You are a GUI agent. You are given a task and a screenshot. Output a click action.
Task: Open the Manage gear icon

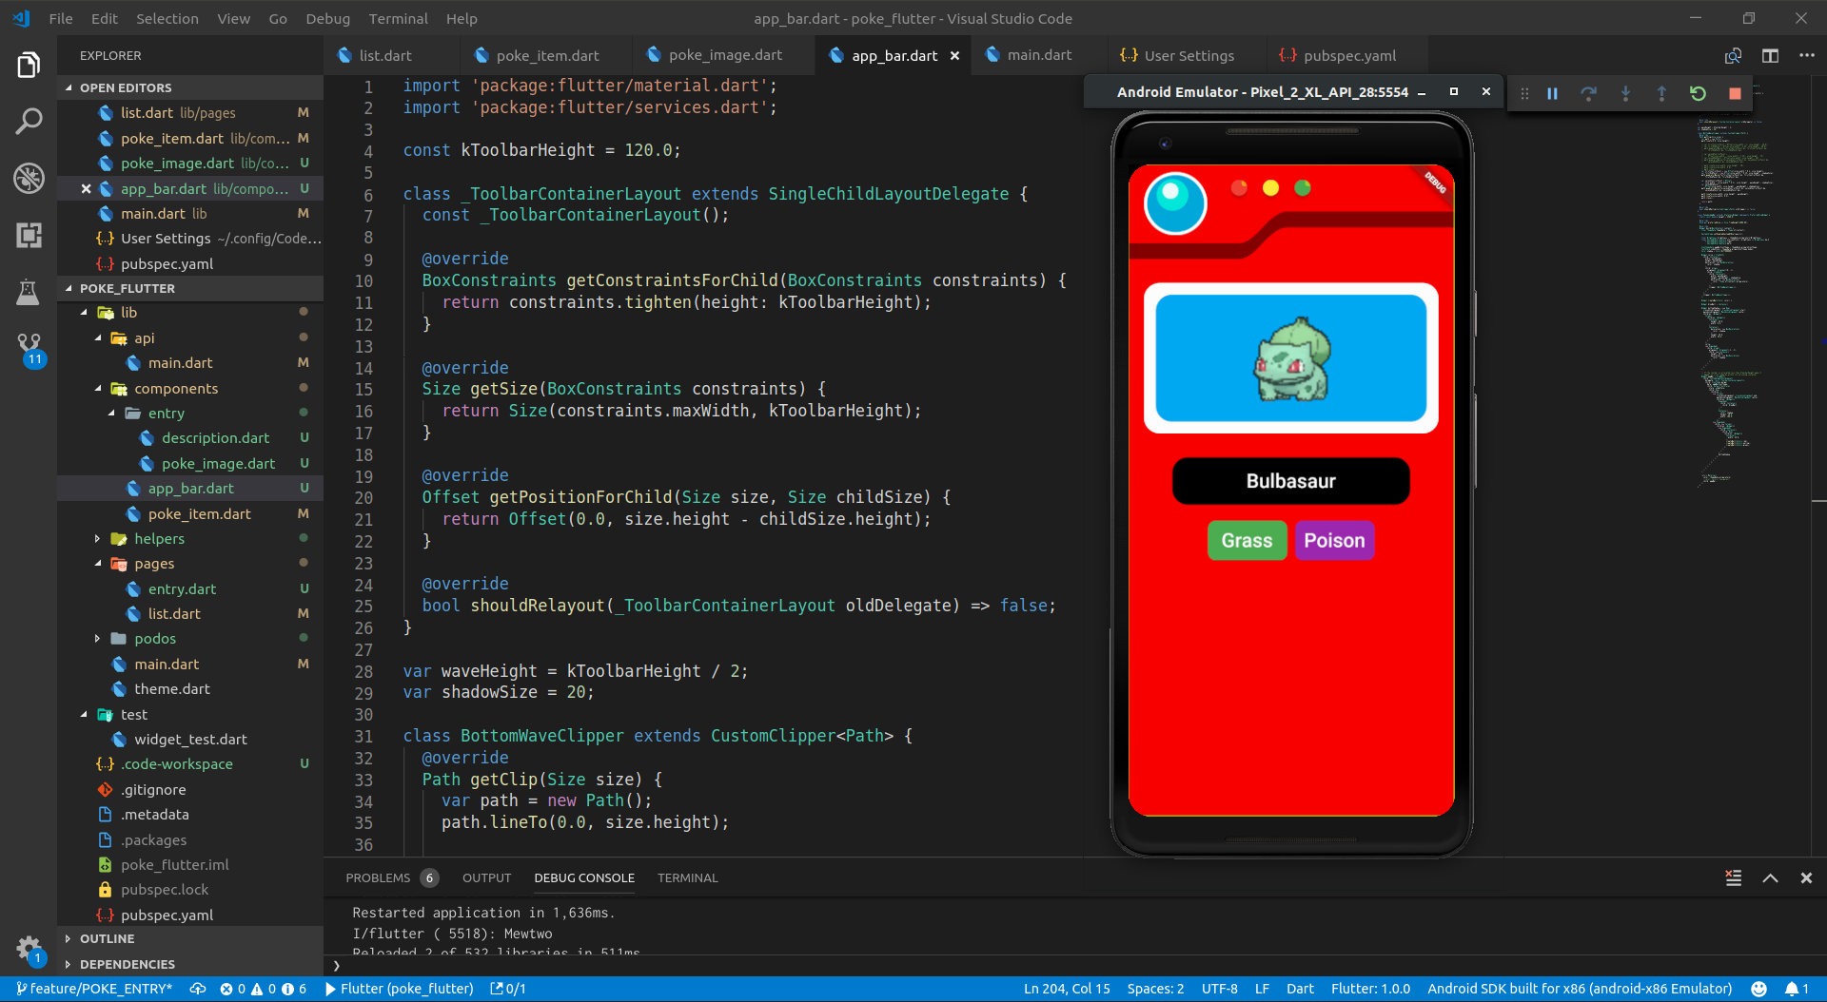(29, 949)
